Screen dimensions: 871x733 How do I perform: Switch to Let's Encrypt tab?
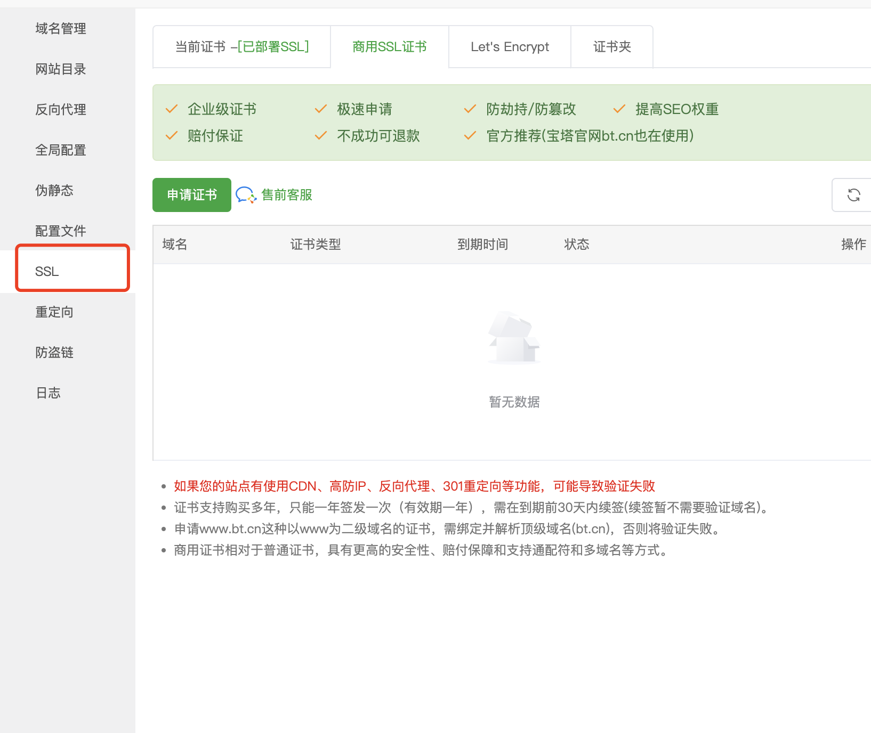(x=510, y=47)
